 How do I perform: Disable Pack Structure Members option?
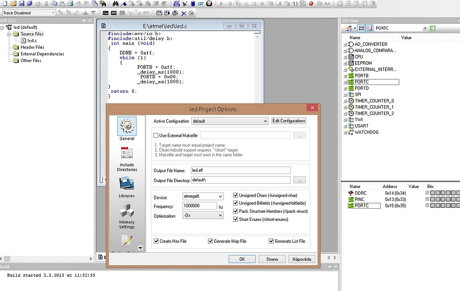tap(235, 210)
